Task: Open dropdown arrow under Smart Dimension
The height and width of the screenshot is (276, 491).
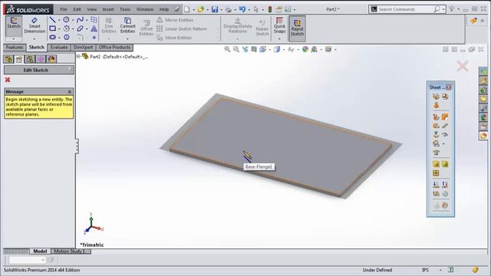Action: point(35,39)
